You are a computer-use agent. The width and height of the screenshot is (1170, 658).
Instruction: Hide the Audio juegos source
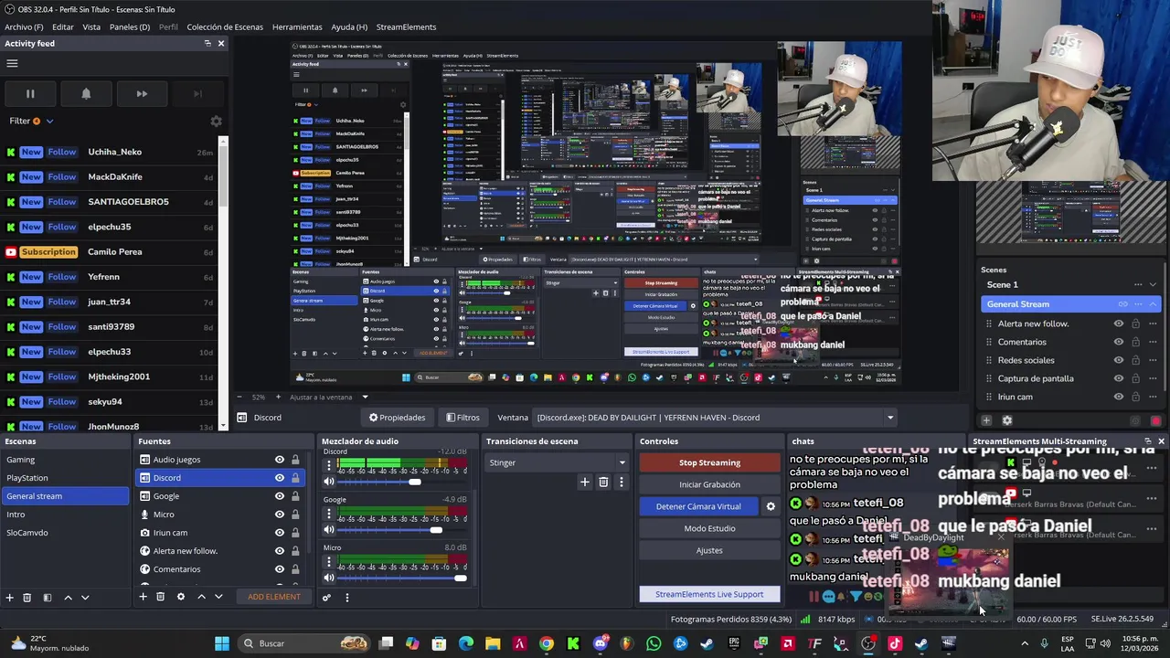click(280, 460)
